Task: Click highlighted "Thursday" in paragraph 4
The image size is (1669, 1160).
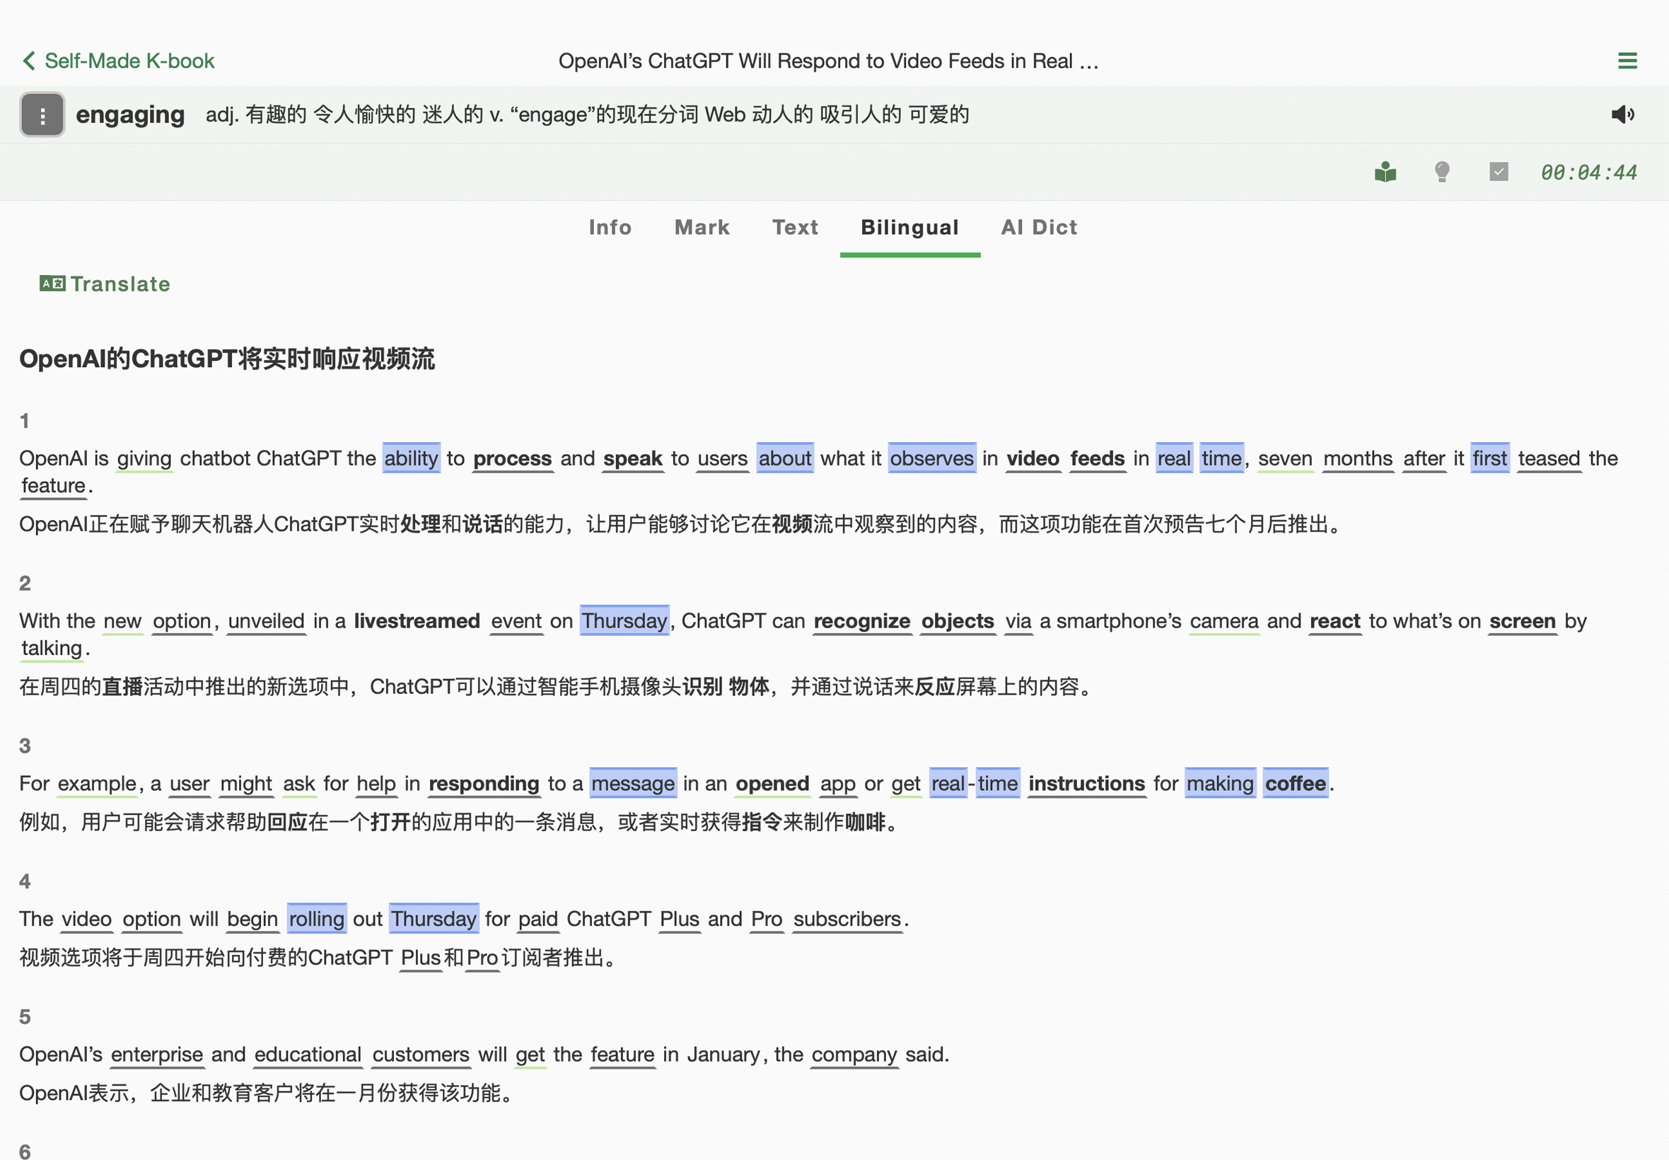Action: pos(434,920)
